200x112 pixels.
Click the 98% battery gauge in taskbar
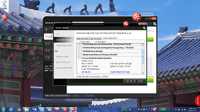(x=163, y=110)
